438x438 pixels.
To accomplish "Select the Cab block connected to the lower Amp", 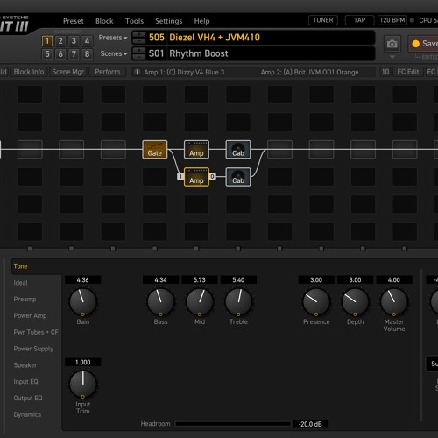I will click(x=238, y=177).
